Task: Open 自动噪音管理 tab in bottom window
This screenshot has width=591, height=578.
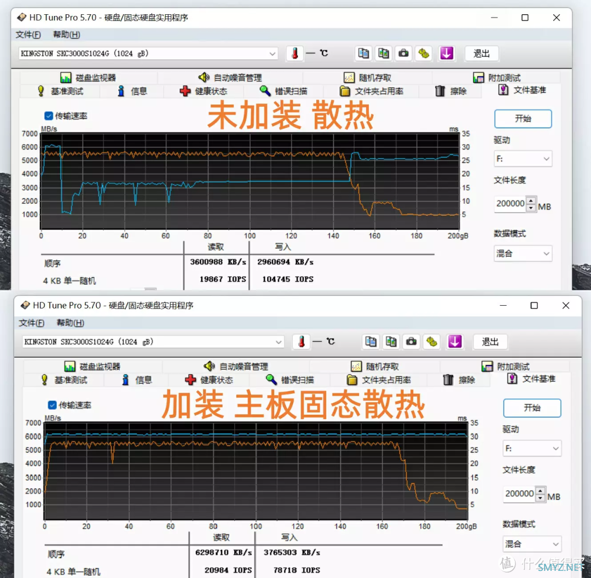Action: (235, 367)
